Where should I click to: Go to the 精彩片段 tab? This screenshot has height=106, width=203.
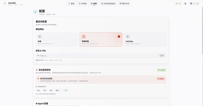[x=124, y=4]
